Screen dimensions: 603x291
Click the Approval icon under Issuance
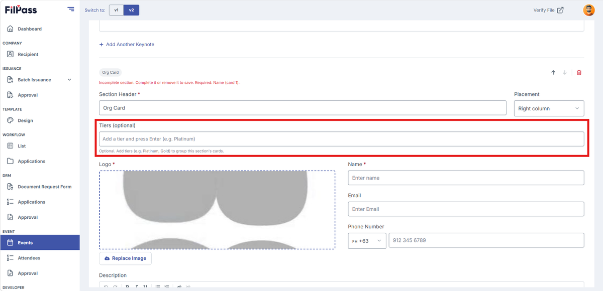click(x=10, y=95)
